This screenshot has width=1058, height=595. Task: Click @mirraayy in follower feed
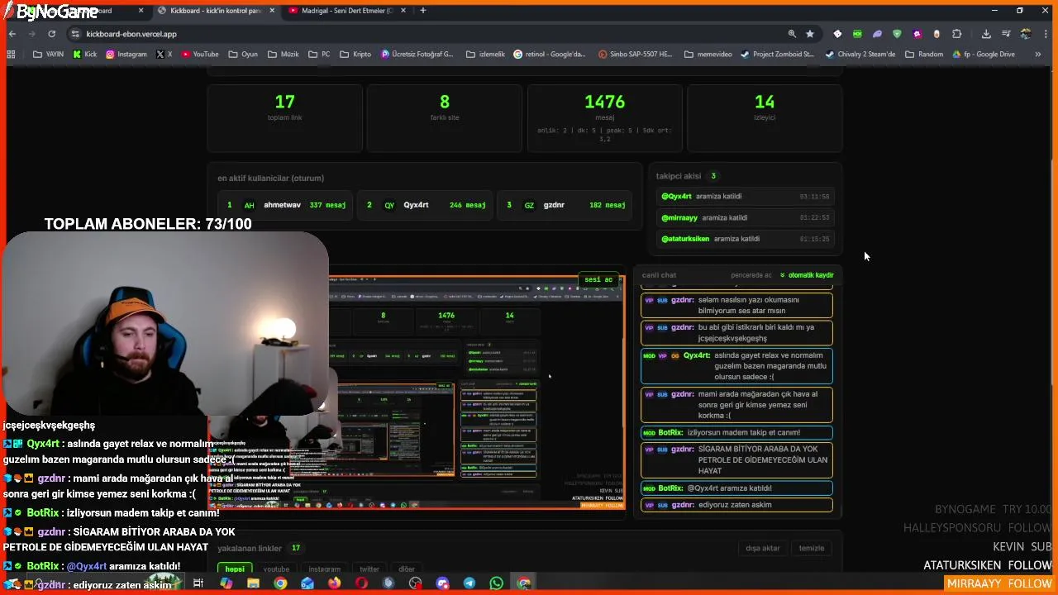(x=681, y=217)
